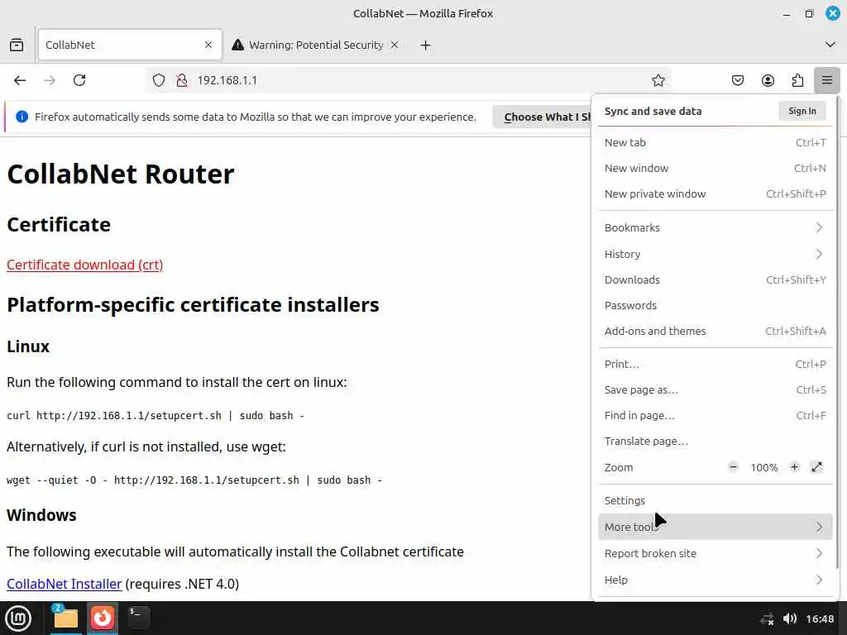Screen dimensions: 847x635
Task: Click the Sync and save data label
Action: (x=653, y=112)
